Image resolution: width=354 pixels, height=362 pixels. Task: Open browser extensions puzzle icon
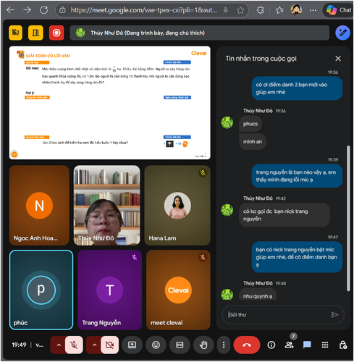pyautogui.click(x=260, y=10)
